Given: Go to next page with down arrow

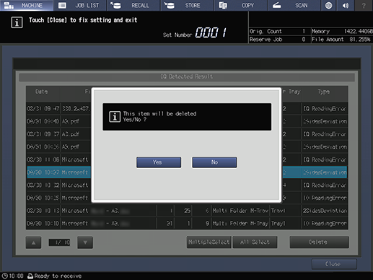Looking at the screenshot, I should [x=85, y=242].
